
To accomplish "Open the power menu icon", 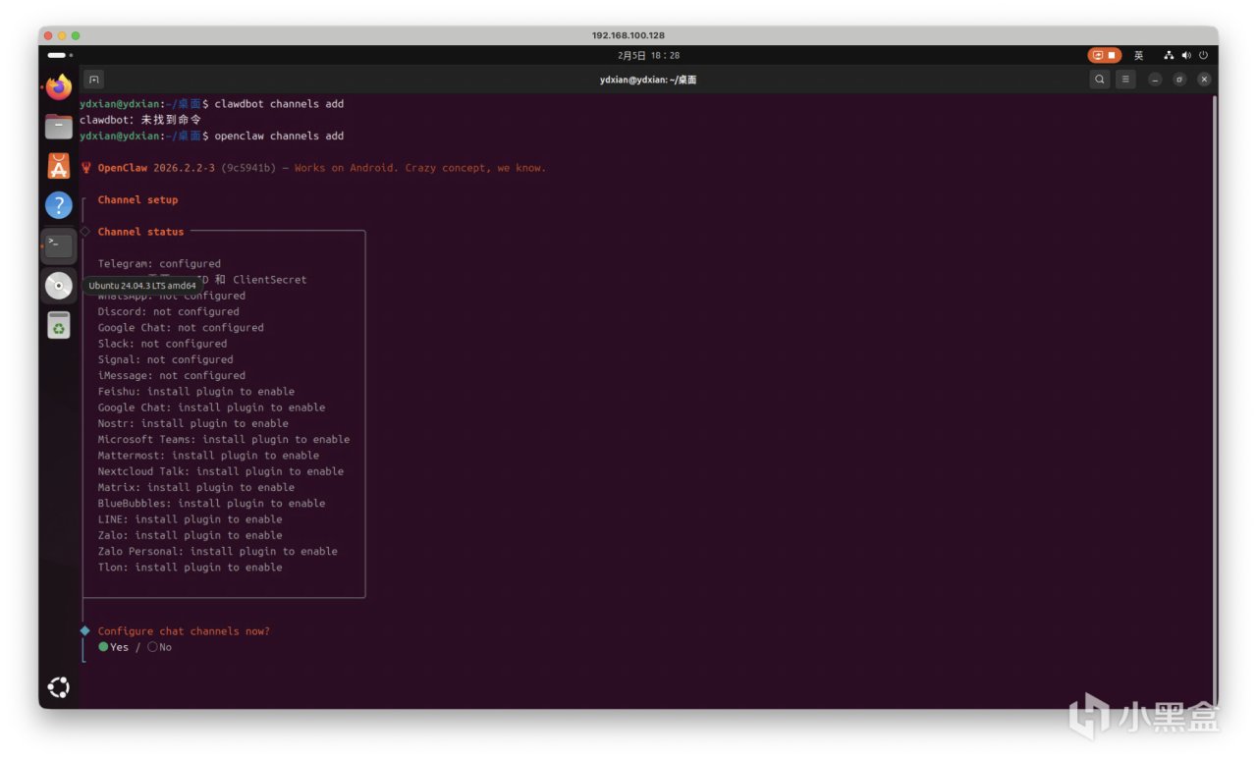I will click(x=1202, y=56).
